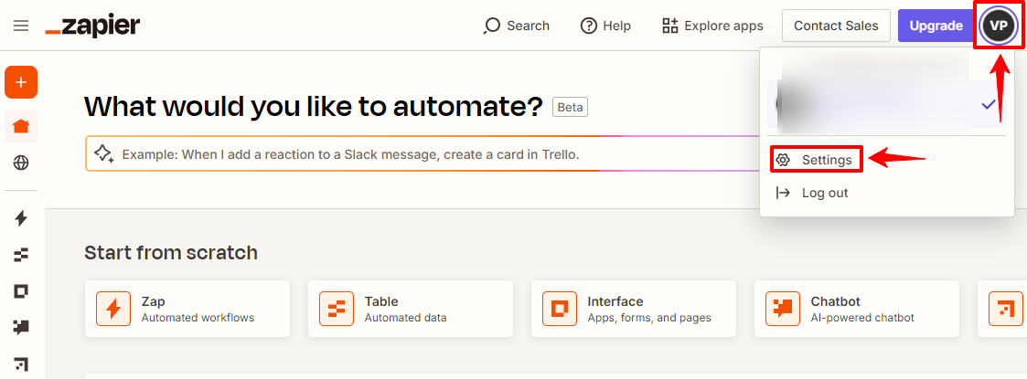Viewport: 1027px width, 379px height.
Task: Open Chatbots icon in the sidebar
Action: tap(21, 327)
